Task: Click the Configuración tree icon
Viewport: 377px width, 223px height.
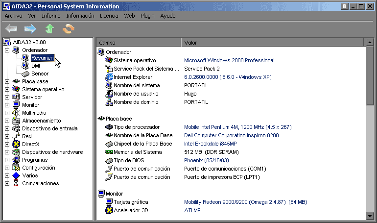Action: [x=16, y=168]
